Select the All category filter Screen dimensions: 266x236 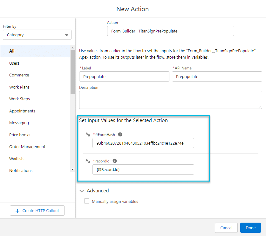click(12, 51)
